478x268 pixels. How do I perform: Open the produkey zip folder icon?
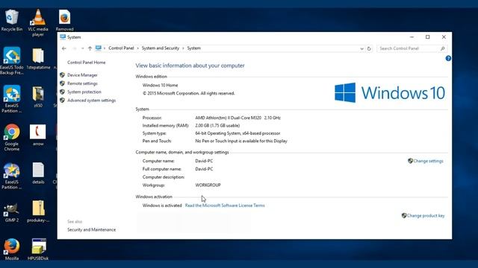pos(38,211)
